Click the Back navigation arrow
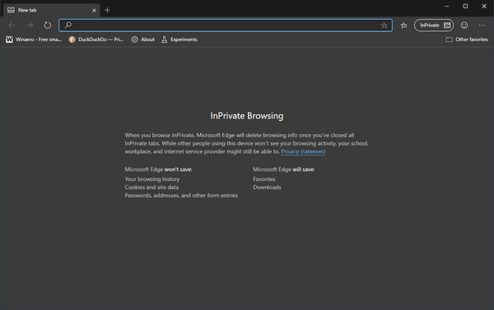The width and height of the screenshot is (494, 310). (12, 25)
